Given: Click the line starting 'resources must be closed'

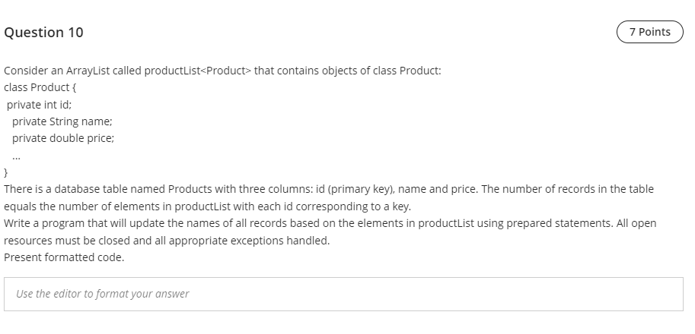Looking at the screenshot, I should pyautogui.click(x=167, y=241).
